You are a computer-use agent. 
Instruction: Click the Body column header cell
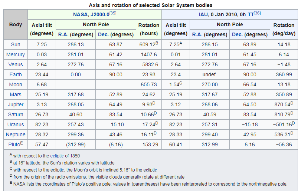pyautogui.click(x=16, y=24)
